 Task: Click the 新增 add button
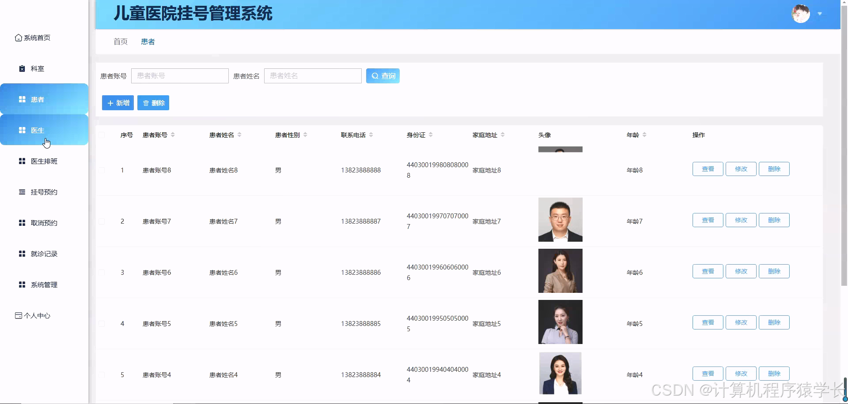(117, 103)
